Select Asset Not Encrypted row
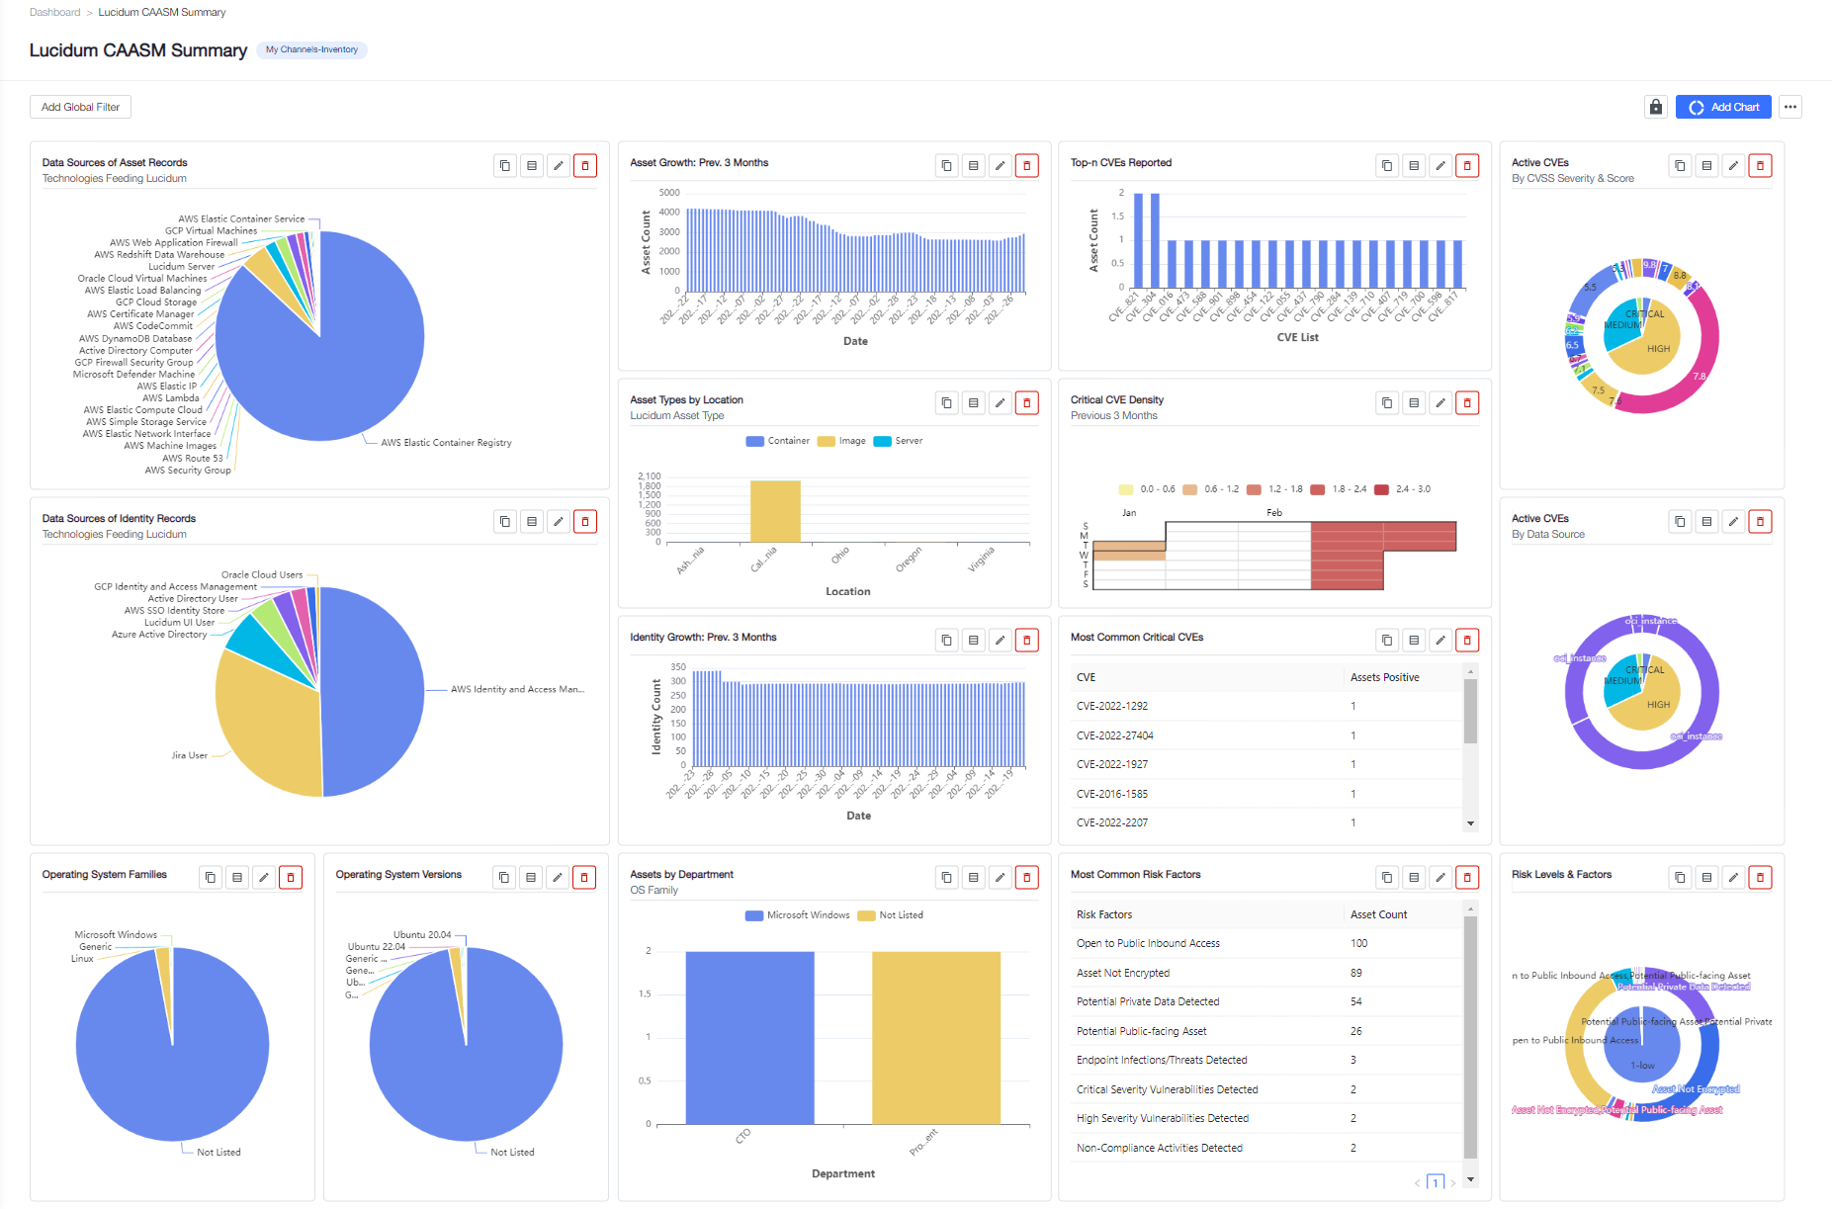 [x=1265, y=973]
